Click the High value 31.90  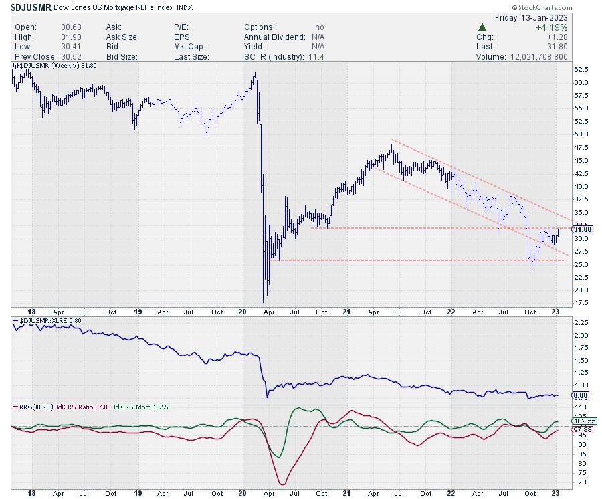71,37
